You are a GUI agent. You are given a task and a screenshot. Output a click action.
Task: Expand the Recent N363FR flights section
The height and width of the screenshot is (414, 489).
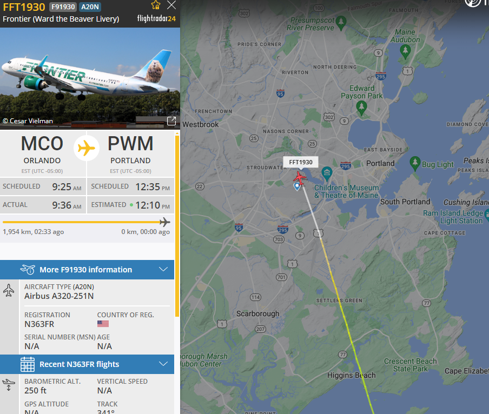tap(87, 364)
